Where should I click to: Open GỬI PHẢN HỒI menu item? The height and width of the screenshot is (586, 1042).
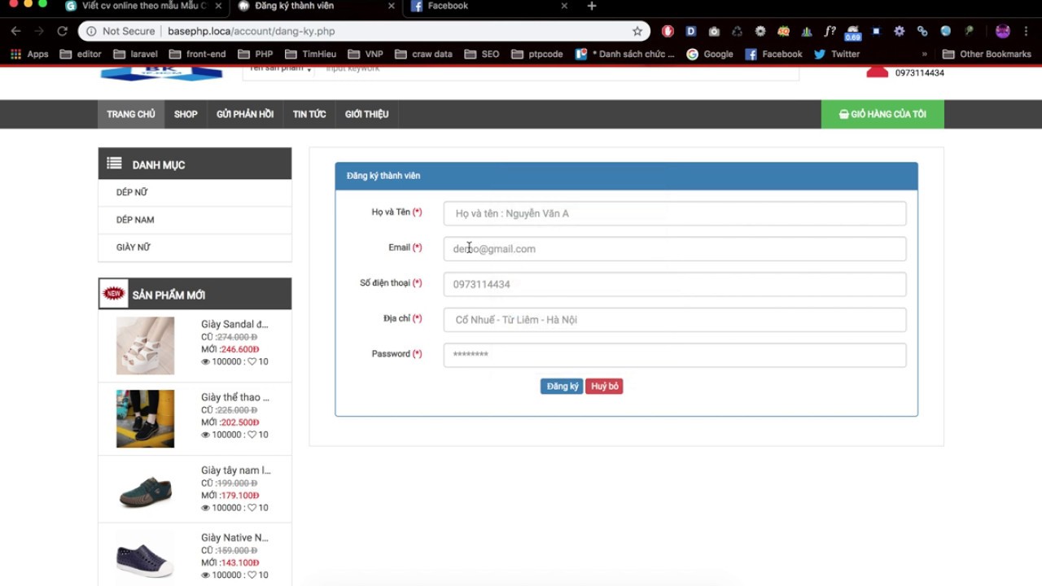(245, 114)
